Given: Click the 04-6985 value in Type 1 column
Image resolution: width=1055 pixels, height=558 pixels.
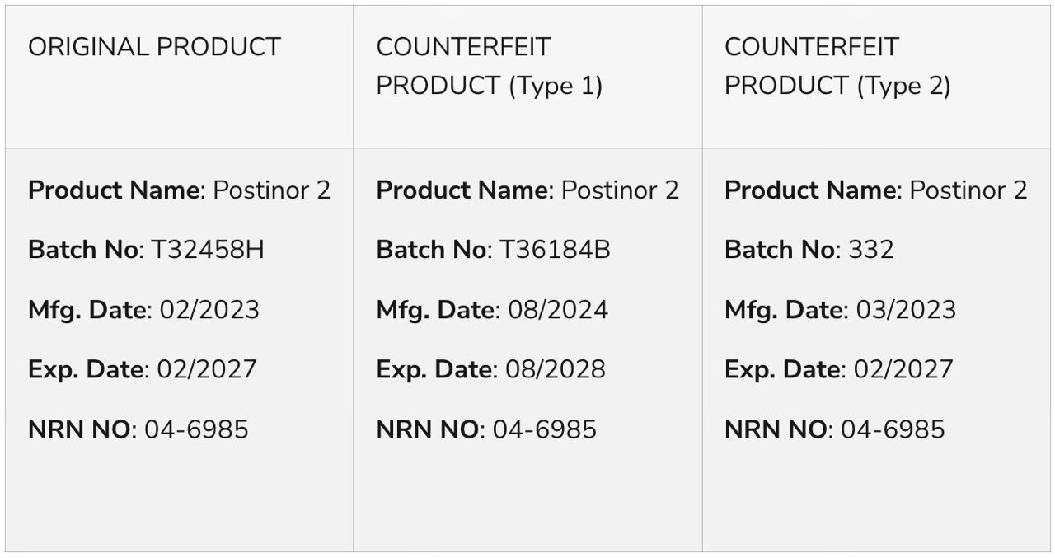Looking at the screenshot, I should click(545, 429).
